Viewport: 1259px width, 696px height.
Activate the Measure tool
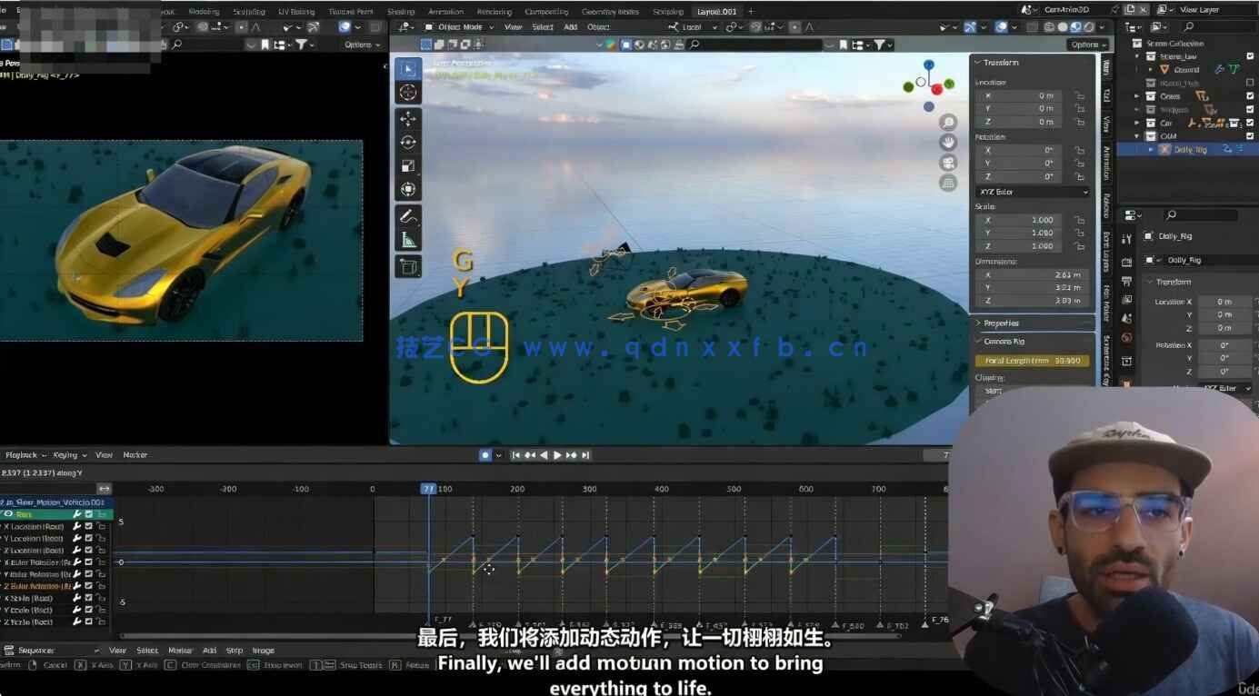click(407, 240)
